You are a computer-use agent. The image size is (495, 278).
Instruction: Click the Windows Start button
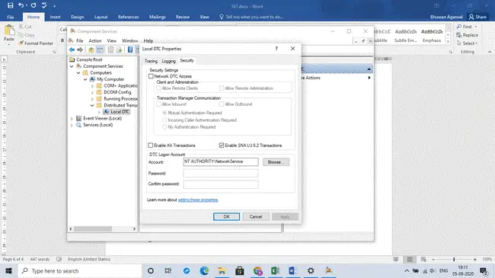coord(8,270)
